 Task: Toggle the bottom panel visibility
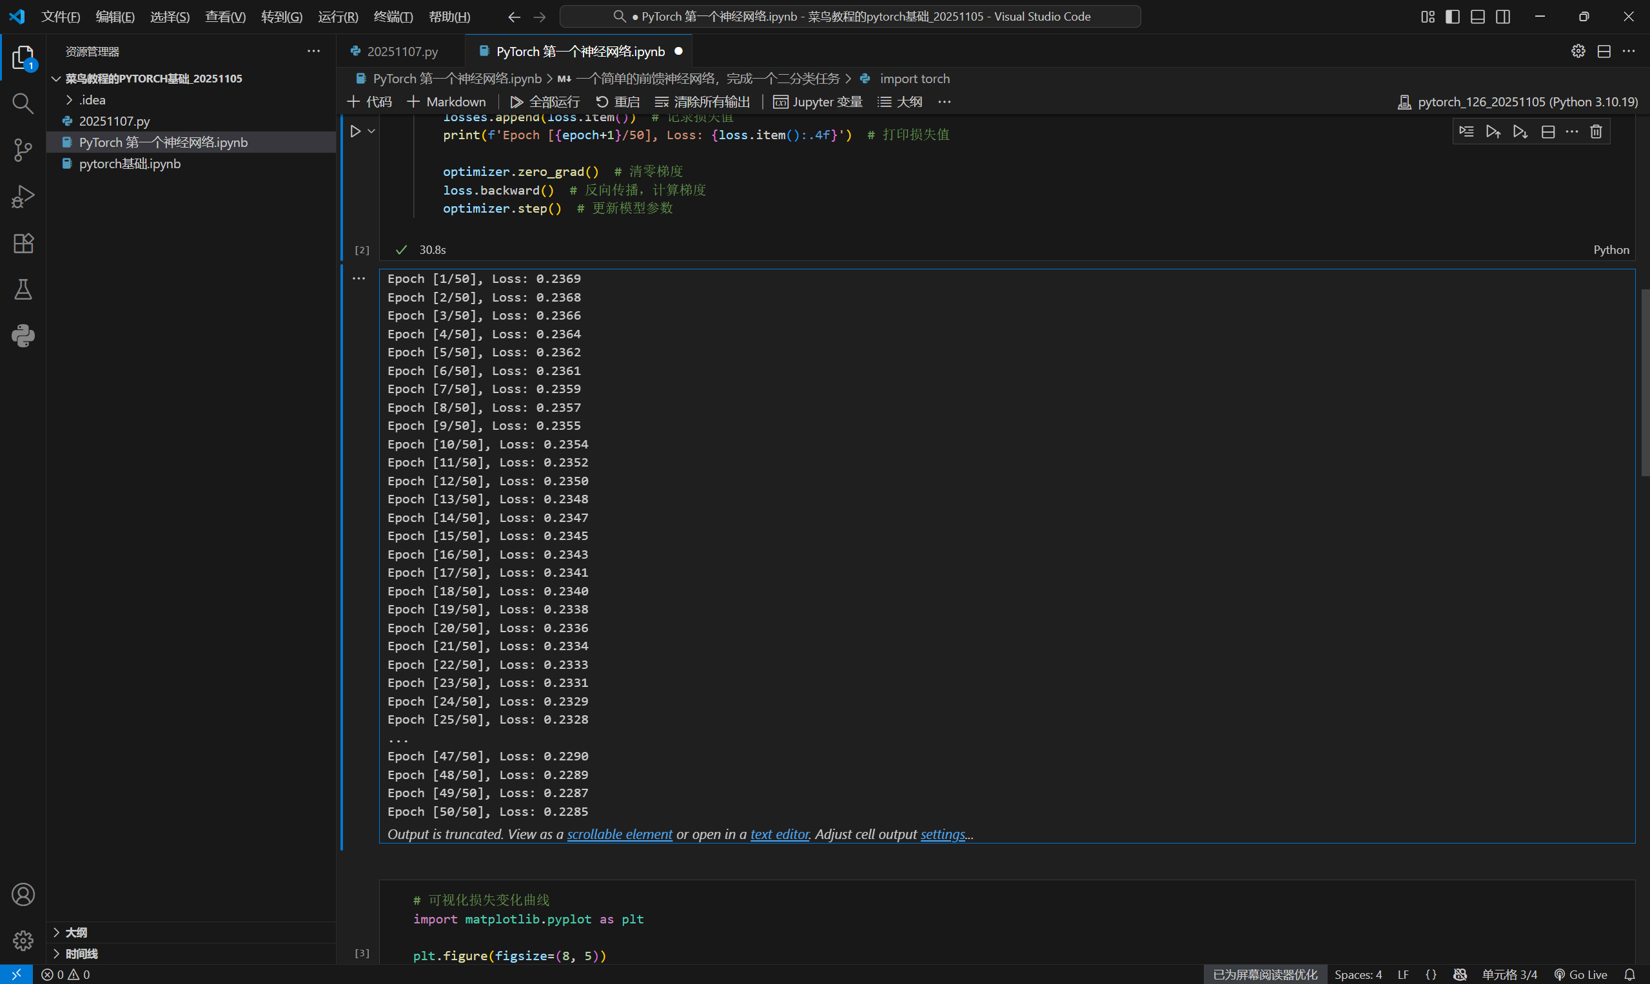pyautogui.click(x=1477, y=17)
